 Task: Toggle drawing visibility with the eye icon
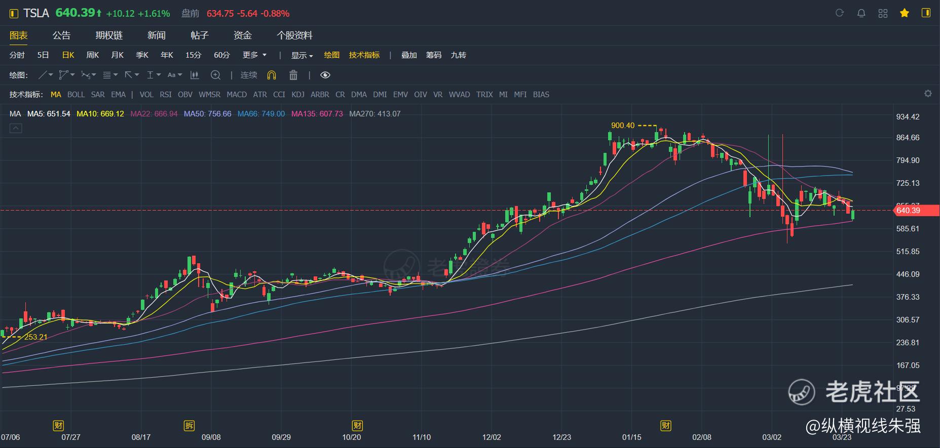(325, 75)
